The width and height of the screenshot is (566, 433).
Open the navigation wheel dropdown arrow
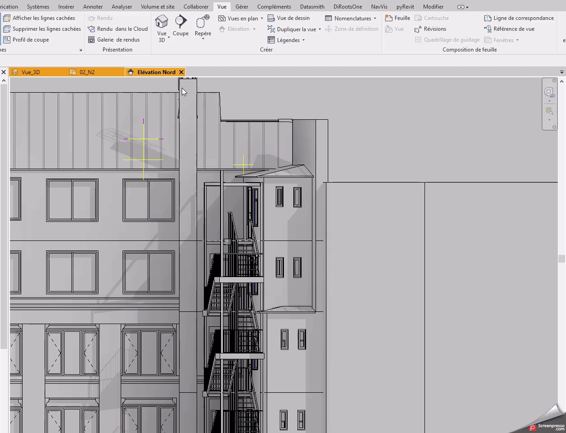549,101
